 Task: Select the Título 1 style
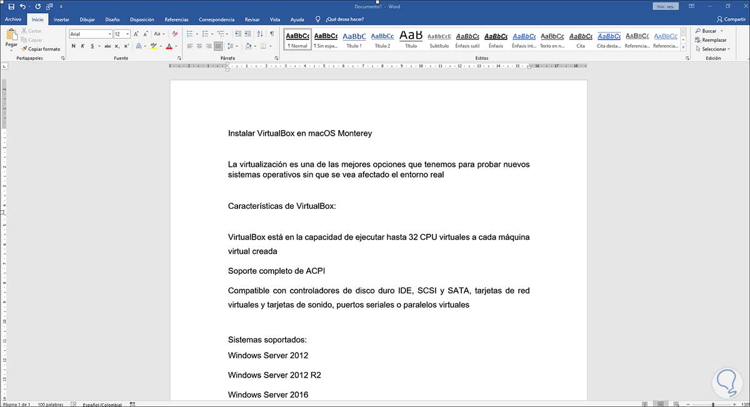click(354, 40)
